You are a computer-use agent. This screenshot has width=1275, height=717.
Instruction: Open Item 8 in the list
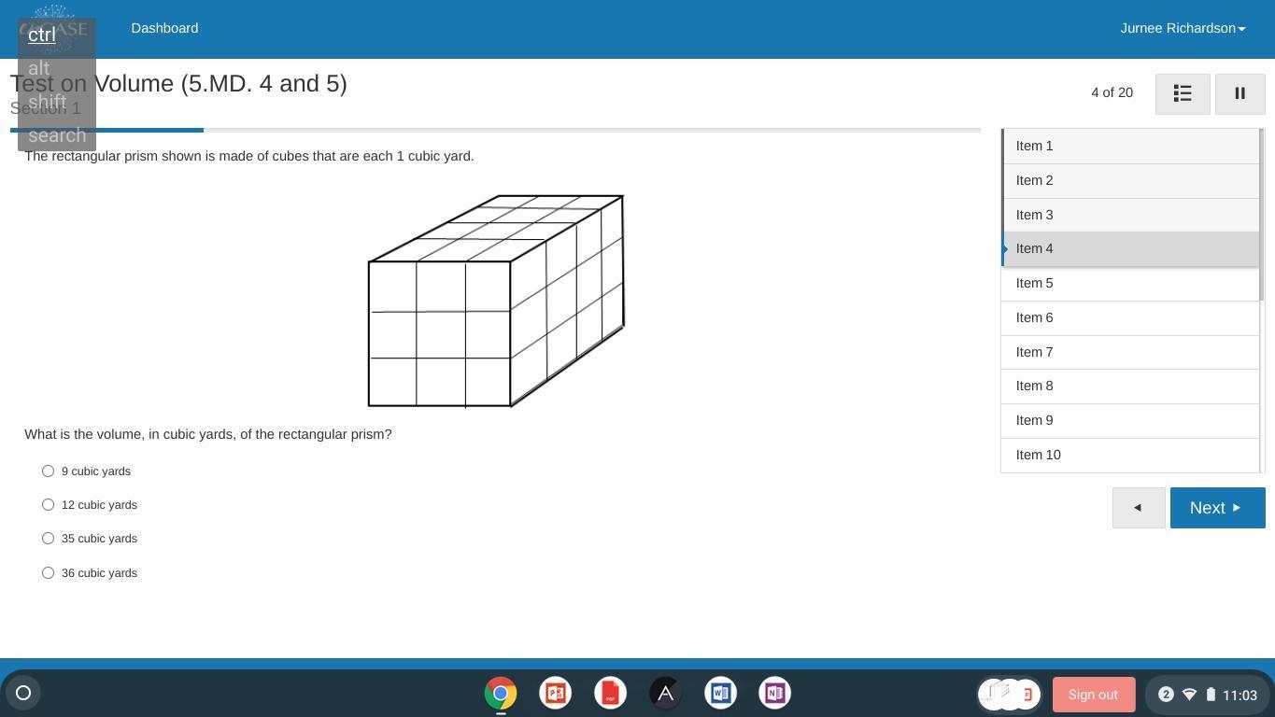point(1130,387)
